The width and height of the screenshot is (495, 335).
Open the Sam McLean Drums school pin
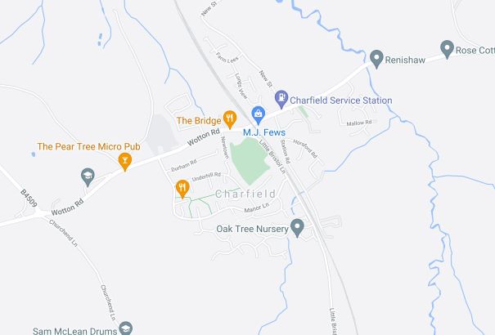126,328
